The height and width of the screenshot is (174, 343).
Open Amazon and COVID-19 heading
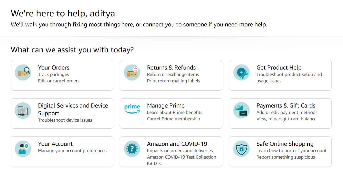tap(177, 144)
